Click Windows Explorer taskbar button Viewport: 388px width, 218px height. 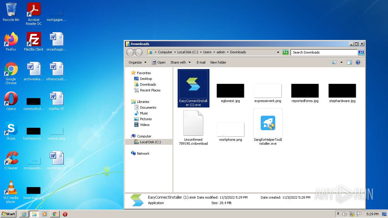pyautogui.click(x=34, y=214)
